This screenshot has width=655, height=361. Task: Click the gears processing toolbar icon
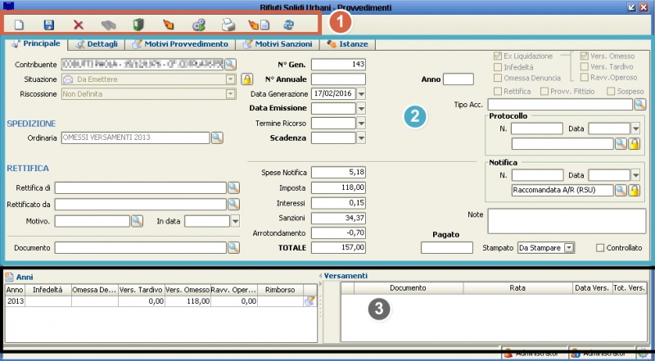tap(199, 25)
